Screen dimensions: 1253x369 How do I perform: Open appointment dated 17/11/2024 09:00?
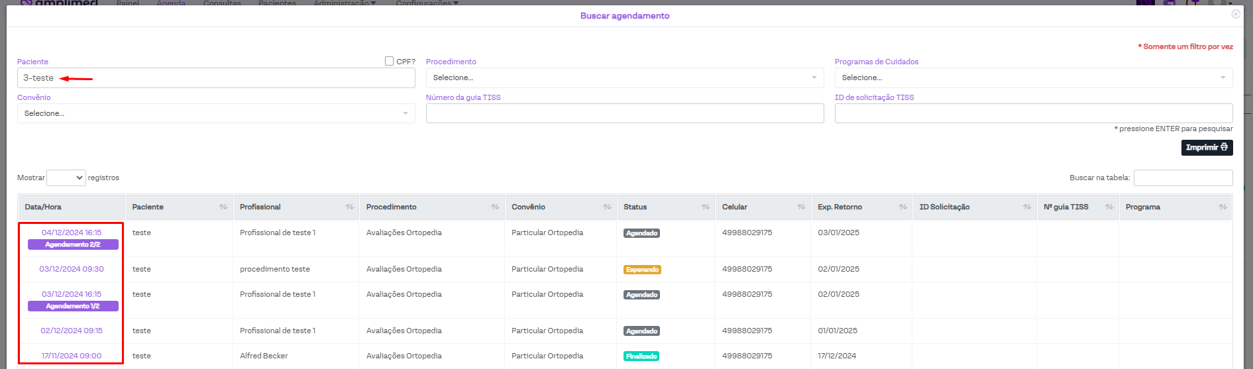(x=72, y=356)
